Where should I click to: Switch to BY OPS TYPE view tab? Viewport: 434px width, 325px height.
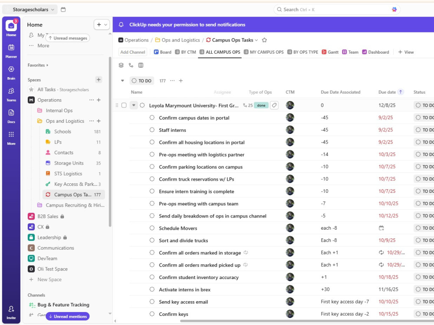pos(303,52)
